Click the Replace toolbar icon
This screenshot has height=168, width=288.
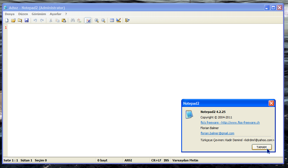point(79,20)
